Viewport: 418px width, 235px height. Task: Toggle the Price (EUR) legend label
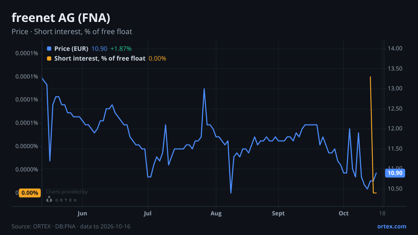(71, 49)
